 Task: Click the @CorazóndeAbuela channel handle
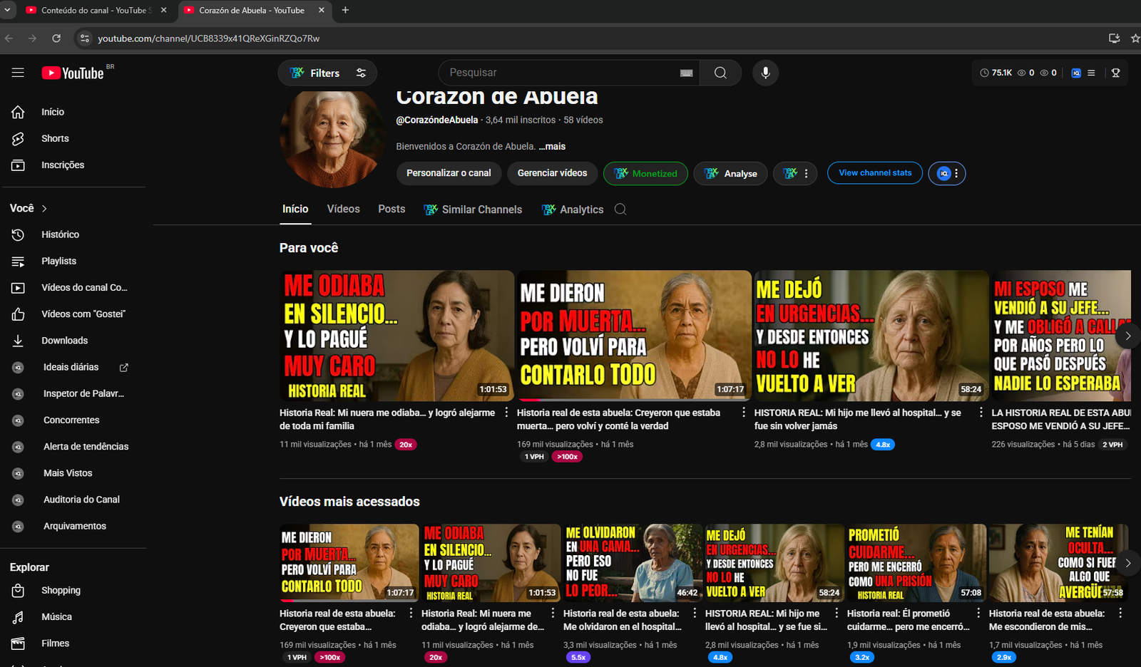tap(436, 120)
